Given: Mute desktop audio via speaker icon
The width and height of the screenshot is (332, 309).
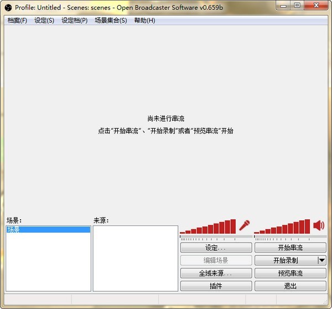Looking at the screenshot, I should pyautogui.click(x=319, y=225).
